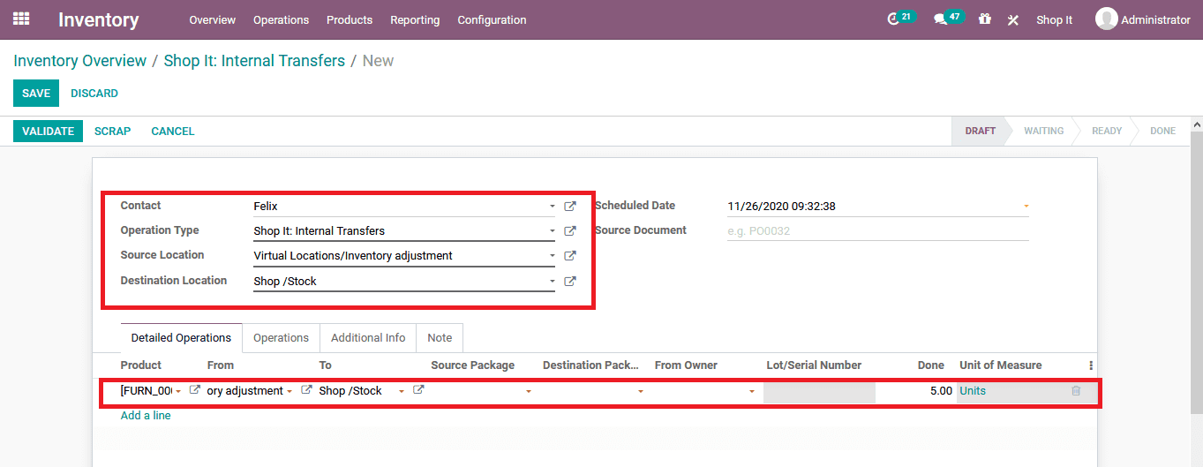This screenshot has width=1203, height=467.
Task: Go to Shop It: Internal Transfers breadcrumb
Action: point(254,61)
